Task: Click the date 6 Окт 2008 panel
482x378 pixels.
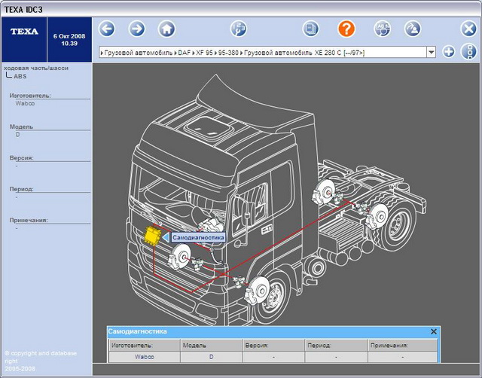Action: point(69,40)
